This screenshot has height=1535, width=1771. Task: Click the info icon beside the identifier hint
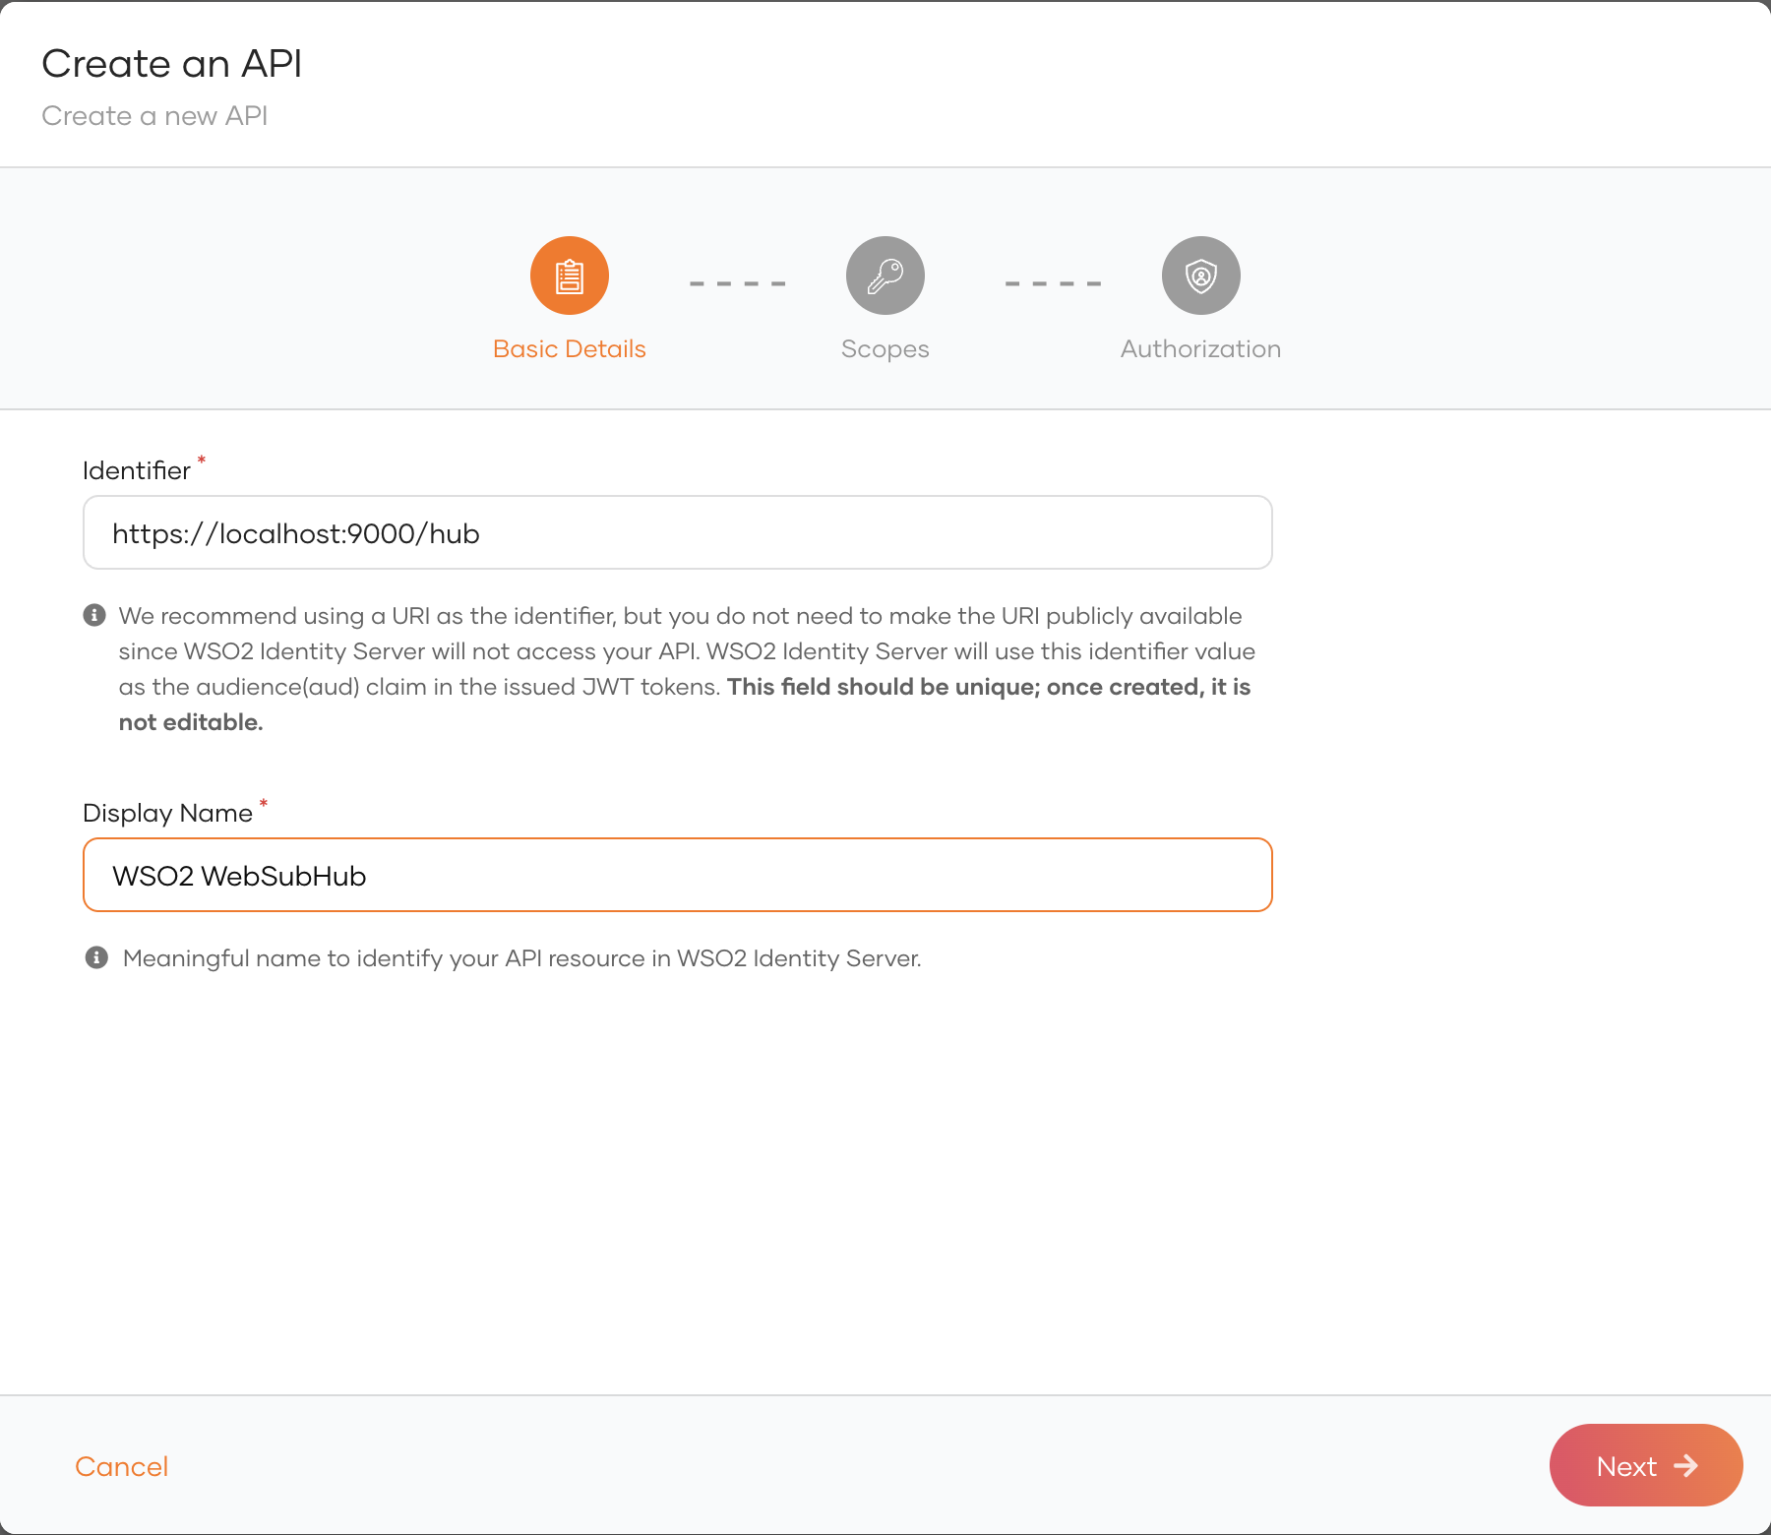coord(94,615)
